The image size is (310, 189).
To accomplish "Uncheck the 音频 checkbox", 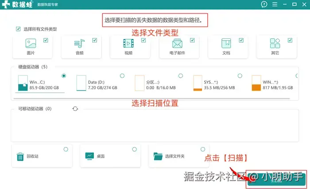I will [x=94, y=40].
